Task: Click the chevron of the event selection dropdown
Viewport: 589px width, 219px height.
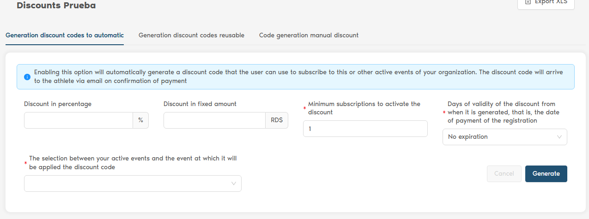Action: click(x=234, y=183)
